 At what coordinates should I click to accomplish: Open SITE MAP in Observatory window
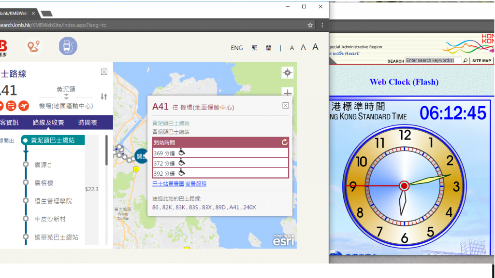click(x=481, y=61)
